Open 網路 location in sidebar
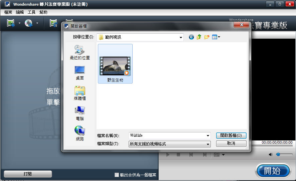Screen dimensions: 296x181 (x=80, y=133)
